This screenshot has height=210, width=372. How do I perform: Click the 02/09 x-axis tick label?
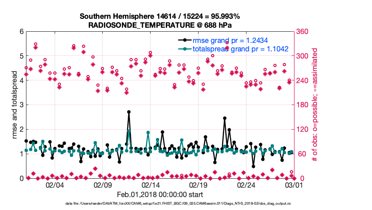pyautogui.click(x=103, y=185)
